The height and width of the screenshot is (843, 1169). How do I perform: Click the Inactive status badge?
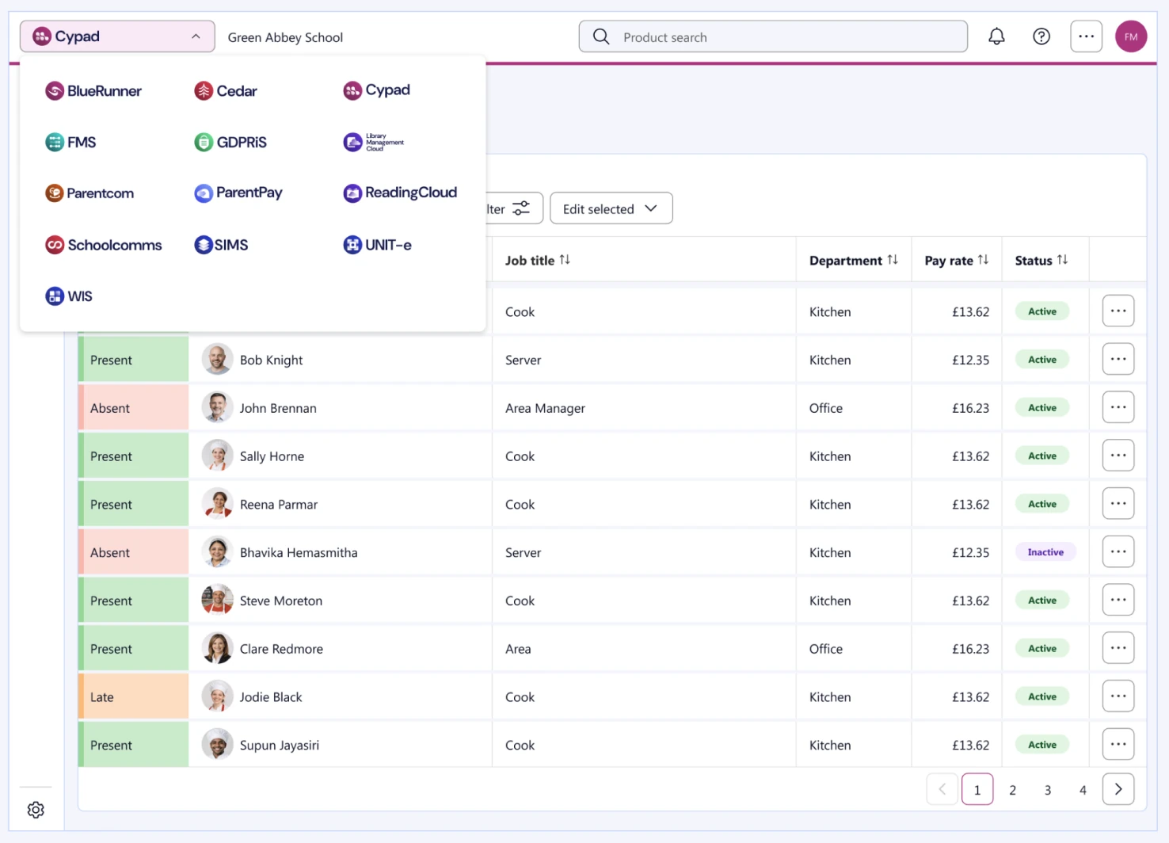click(x=1045, y=552)
